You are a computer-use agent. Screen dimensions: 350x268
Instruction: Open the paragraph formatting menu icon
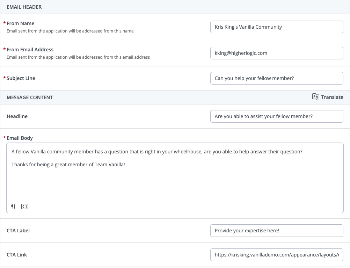pyautogui.click(x=13, y=207)
